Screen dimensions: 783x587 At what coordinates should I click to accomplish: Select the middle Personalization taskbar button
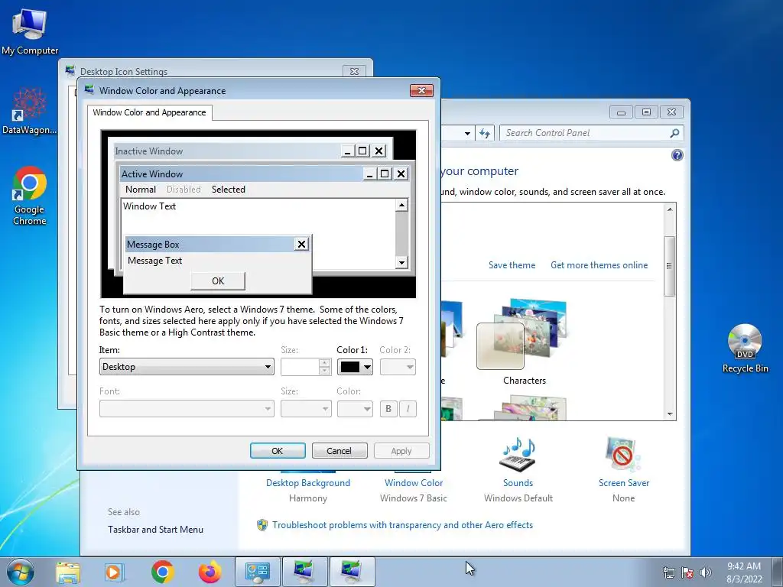[x=304, y=572]
